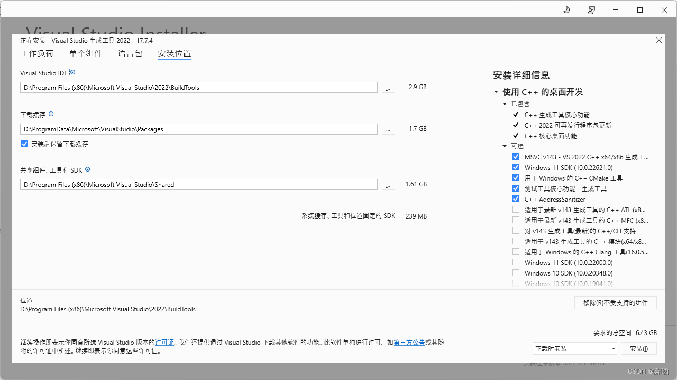Click the shared components SDK path field
This screenshot has height=380, width=677.
click(199, 185)
